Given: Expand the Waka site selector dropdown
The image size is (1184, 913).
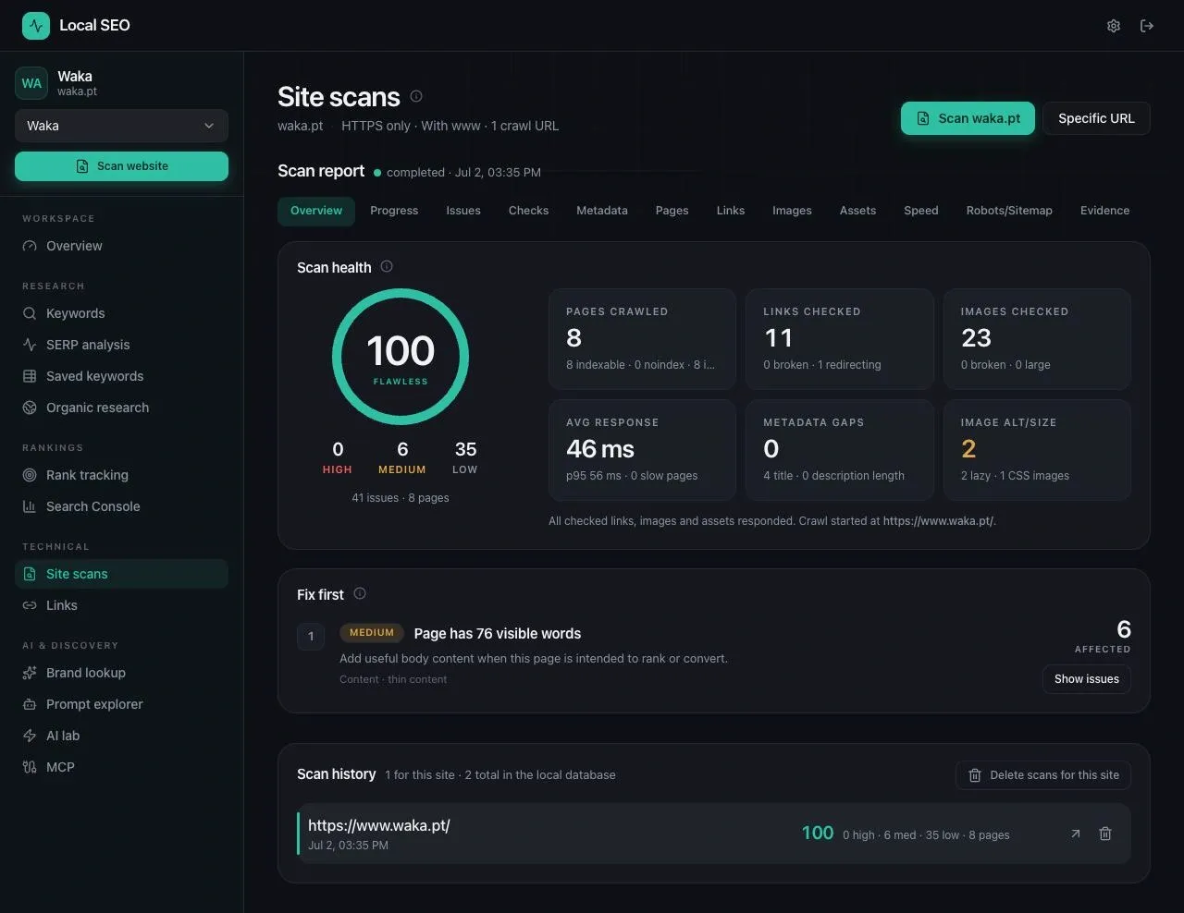Looking at the screenshot, I should (121, 126).
